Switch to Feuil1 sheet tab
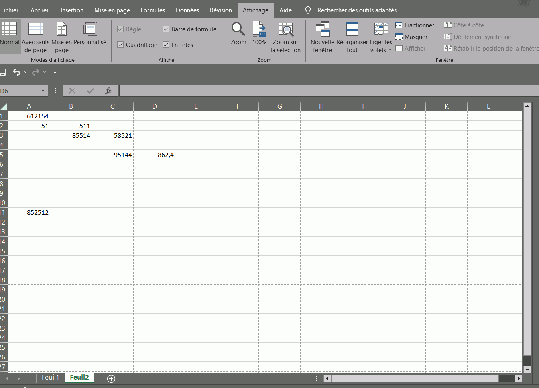 50,378
